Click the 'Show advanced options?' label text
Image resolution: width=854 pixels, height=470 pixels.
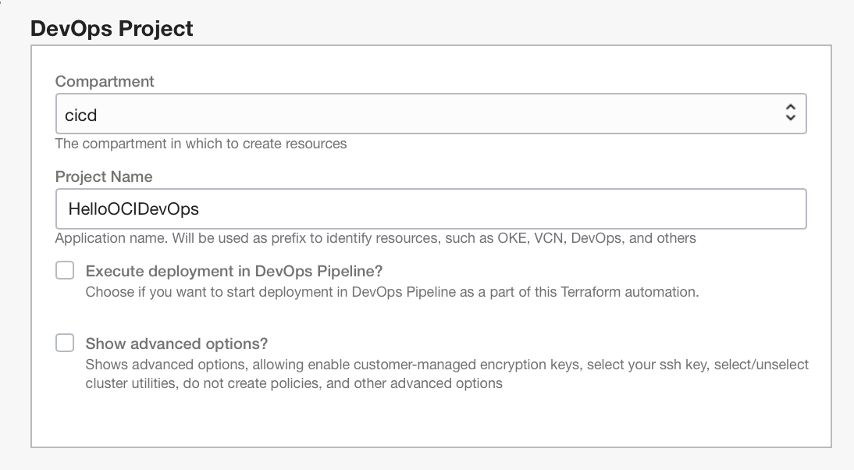click(x=176, y=344)
